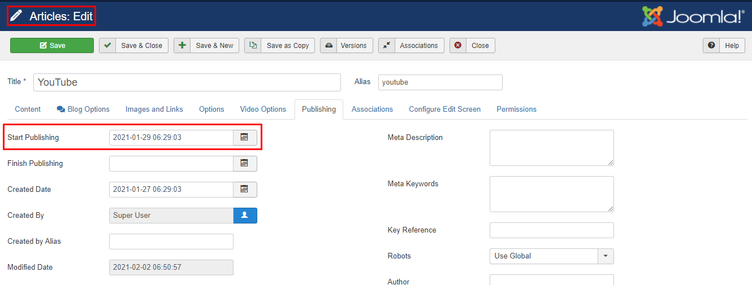Open Help with the question mark icon
The width and height of the screenshot is (752, 285).
(711, 46)
